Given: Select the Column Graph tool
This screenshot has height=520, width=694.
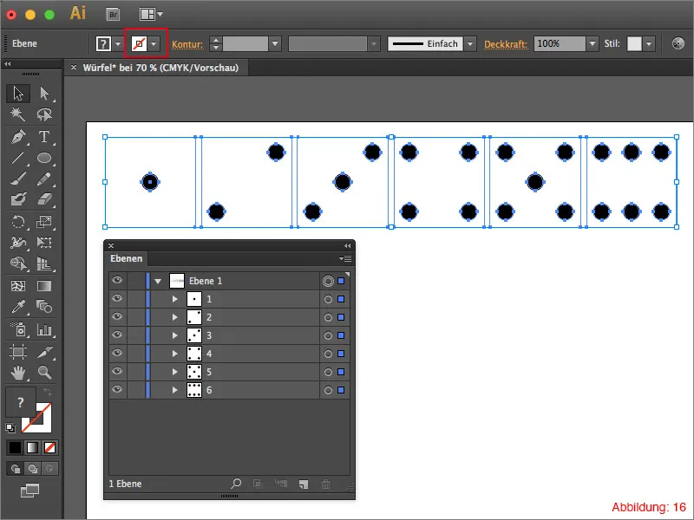Looking at the screenshot, I should [44, 329].
